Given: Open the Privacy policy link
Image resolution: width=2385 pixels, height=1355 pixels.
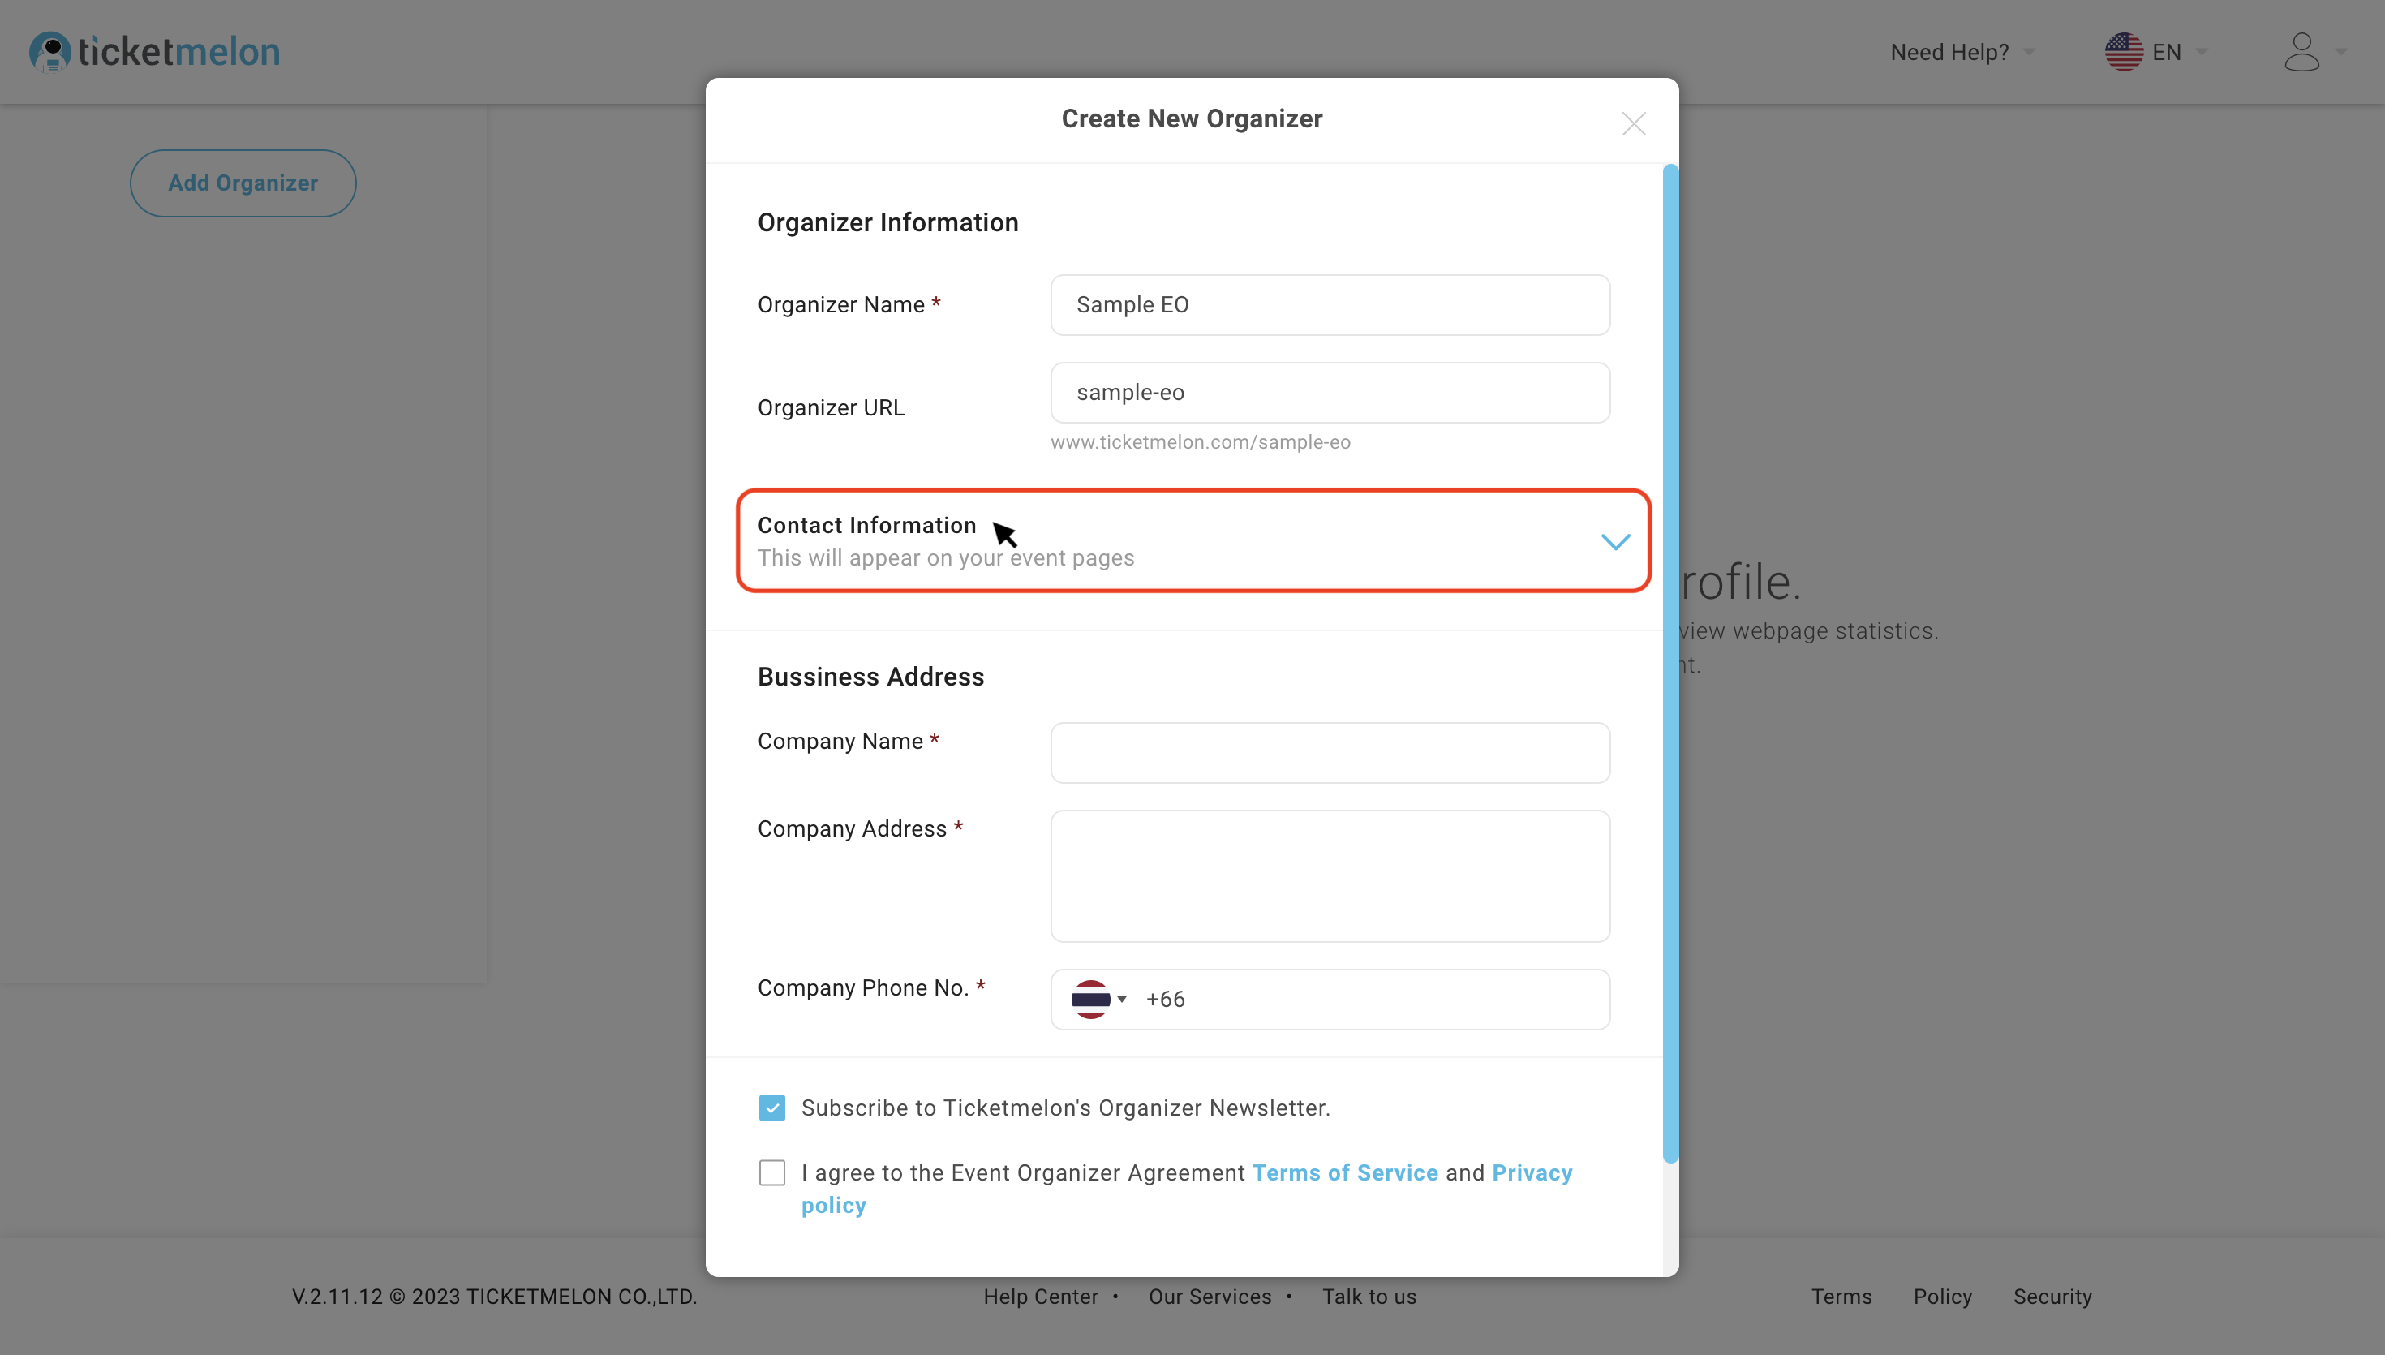Looking at the screenshot, I should (1531, 1172).
